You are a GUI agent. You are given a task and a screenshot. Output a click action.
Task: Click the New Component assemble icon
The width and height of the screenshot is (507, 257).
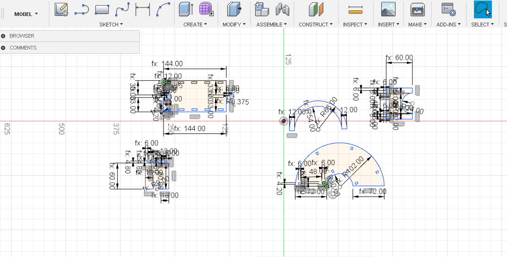pyautogui.click(x=262, y=9)
